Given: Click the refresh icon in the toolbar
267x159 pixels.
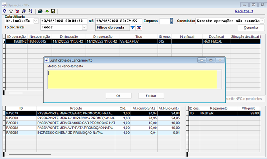Looking at the screenshot, I should (5, 11).
